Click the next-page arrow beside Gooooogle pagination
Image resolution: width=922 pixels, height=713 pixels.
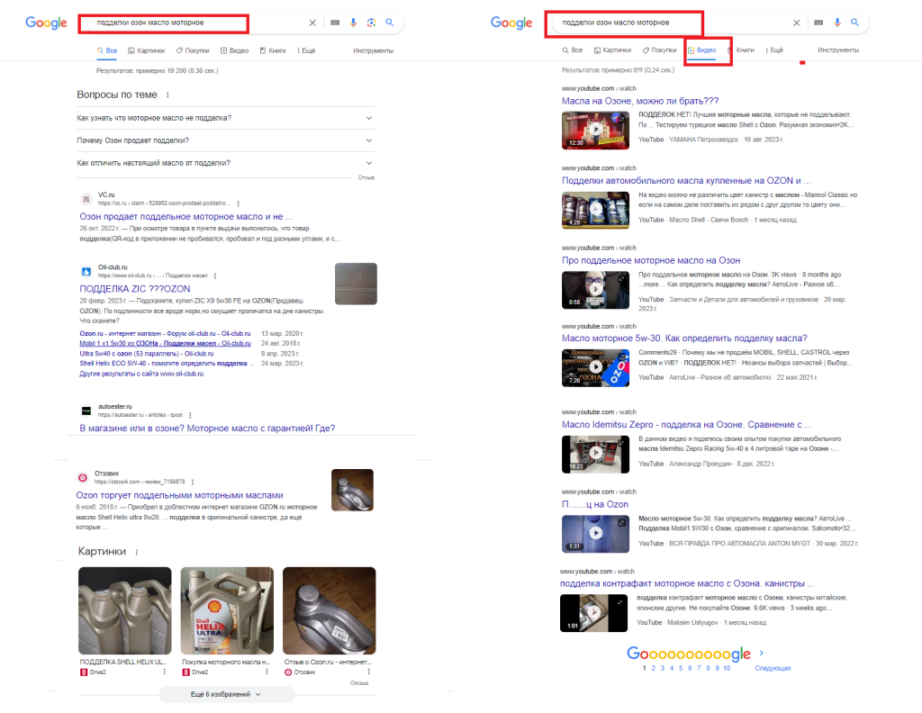762,653
